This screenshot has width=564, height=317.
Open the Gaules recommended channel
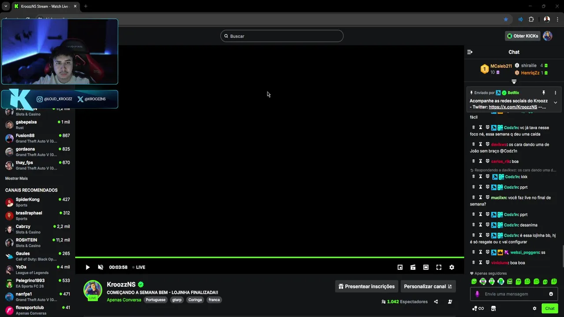[37, 256]
